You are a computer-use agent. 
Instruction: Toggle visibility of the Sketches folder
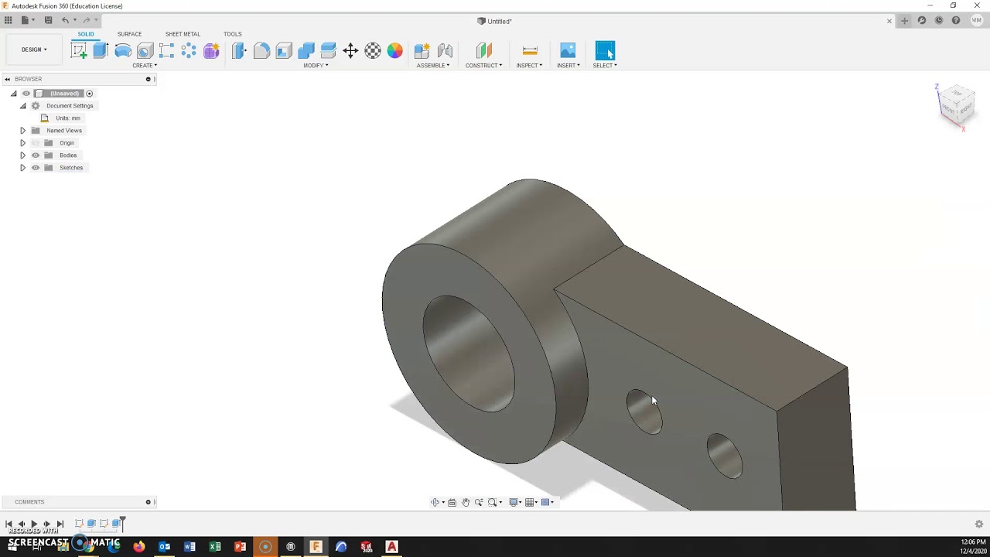coord(36,168)
